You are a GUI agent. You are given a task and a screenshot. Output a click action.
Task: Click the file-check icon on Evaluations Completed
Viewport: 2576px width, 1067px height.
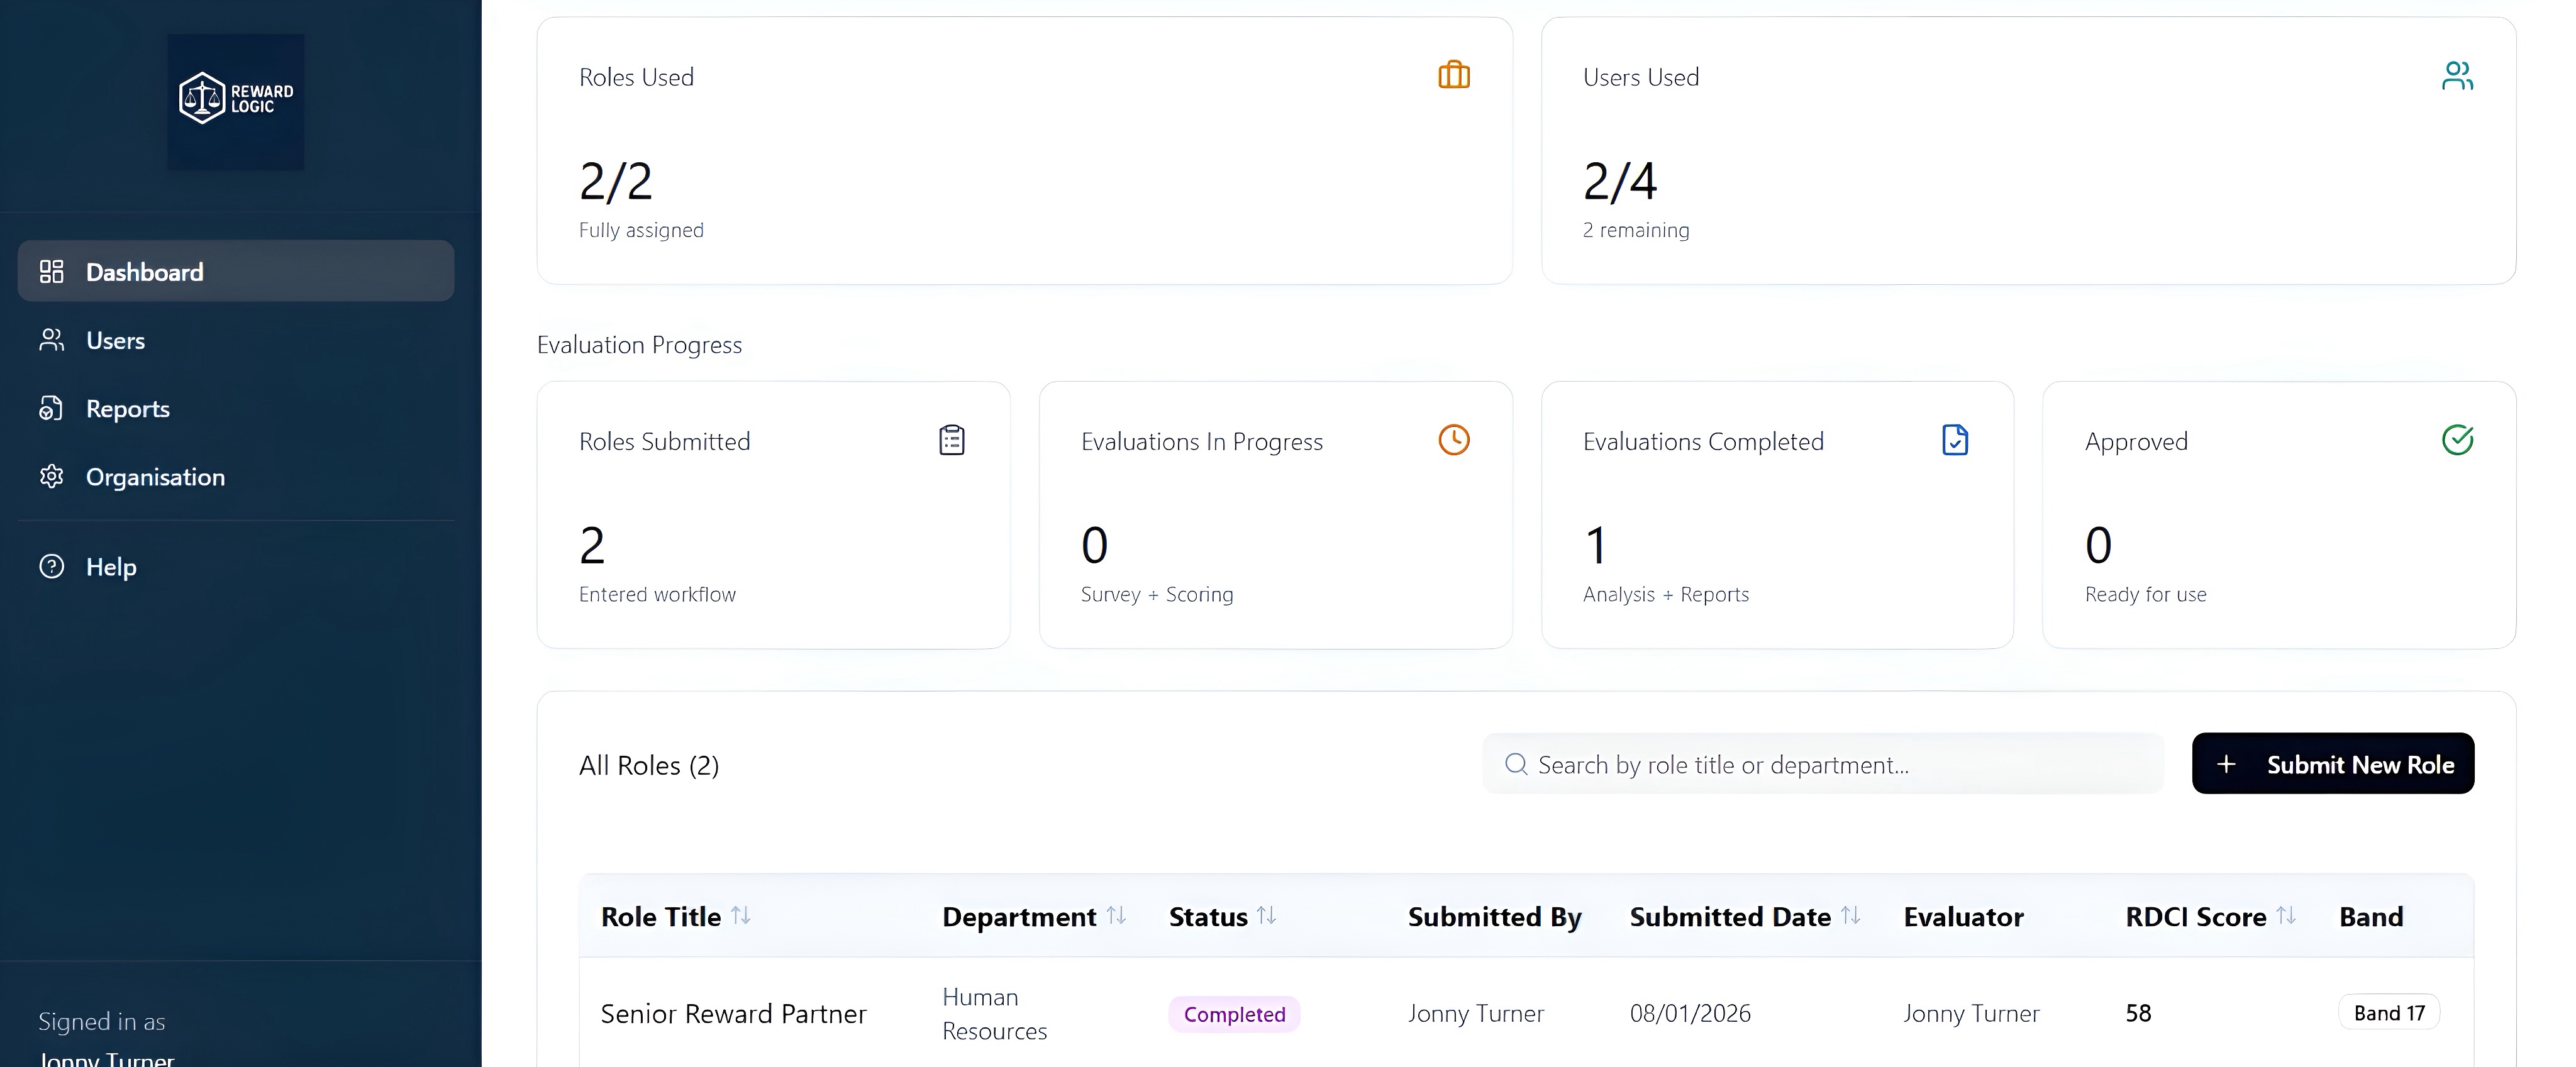[1955, 440]
